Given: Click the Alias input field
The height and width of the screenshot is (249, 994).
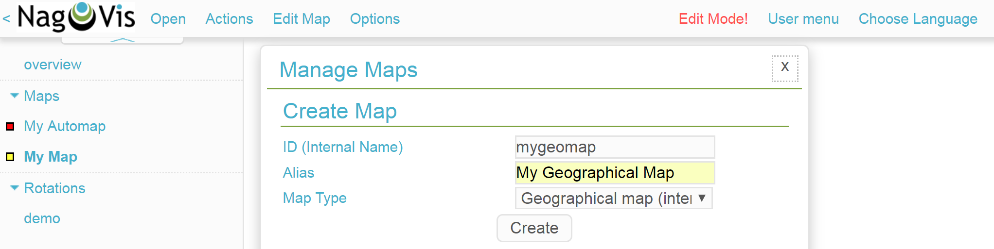Looking at the screenshot, I should (615, 173).
